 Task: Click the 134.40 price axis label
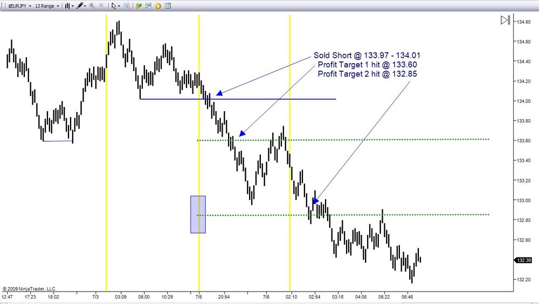[x=523, y=61]
